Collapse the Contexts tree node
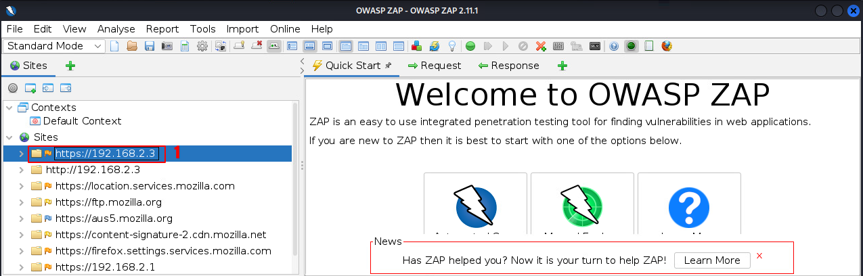 (x=9, y=108)
